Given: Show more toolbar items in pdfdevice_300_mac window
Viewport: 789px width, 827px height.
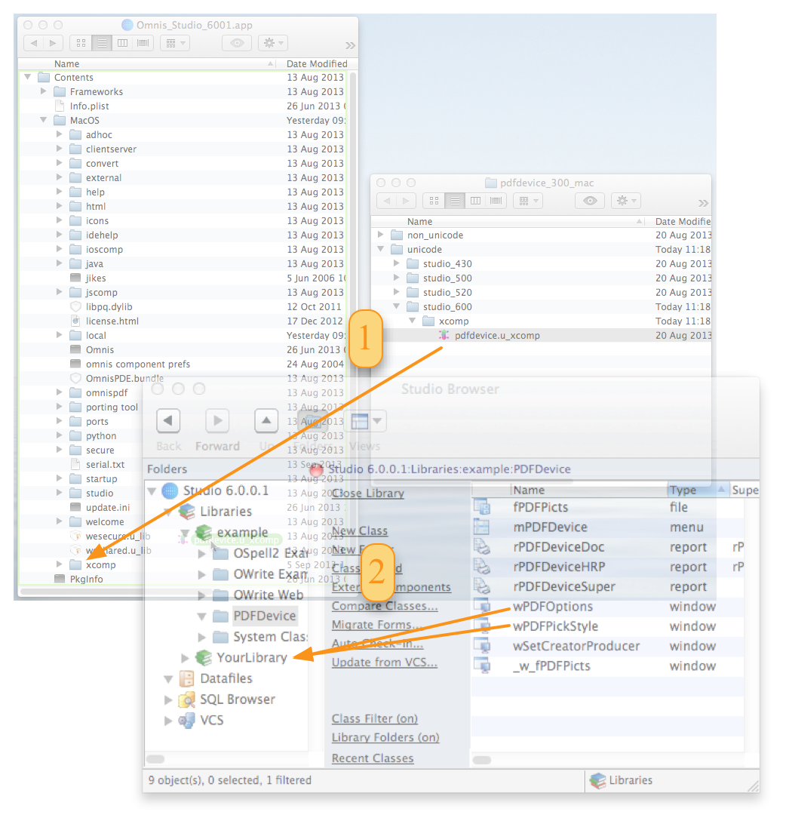Looking at the screenshot, I should (703, 202).
